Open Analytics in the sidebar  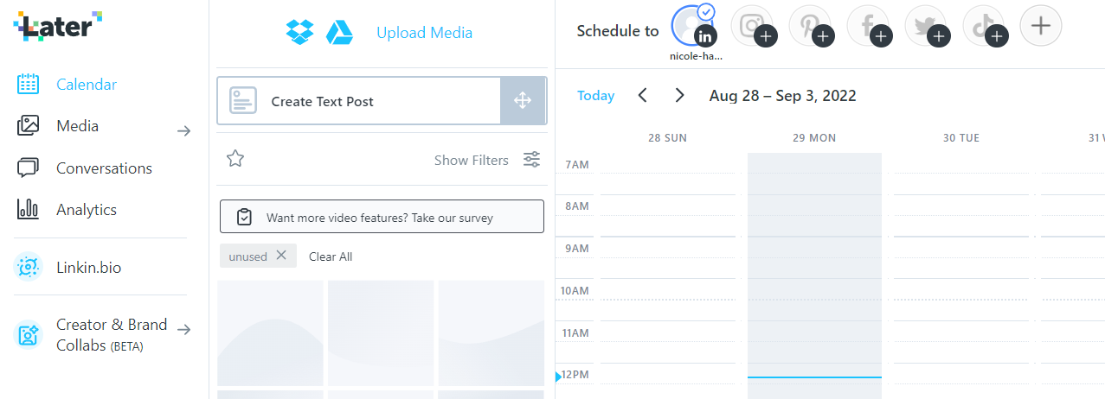(86, 210)
